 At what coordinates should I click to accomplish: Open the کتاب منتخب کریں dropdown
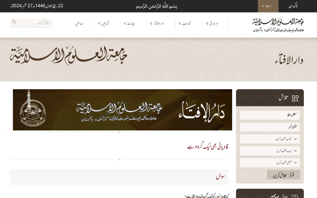[270, 139]
